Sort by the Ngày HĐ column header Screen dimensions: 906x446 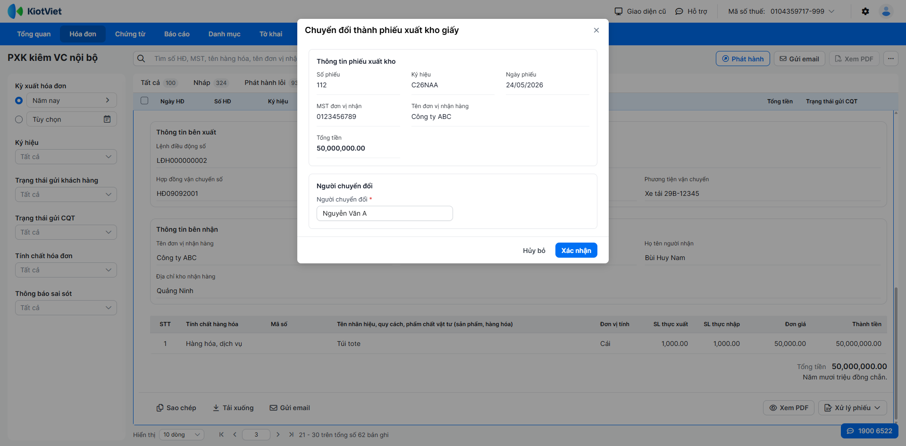click(172, 101)
